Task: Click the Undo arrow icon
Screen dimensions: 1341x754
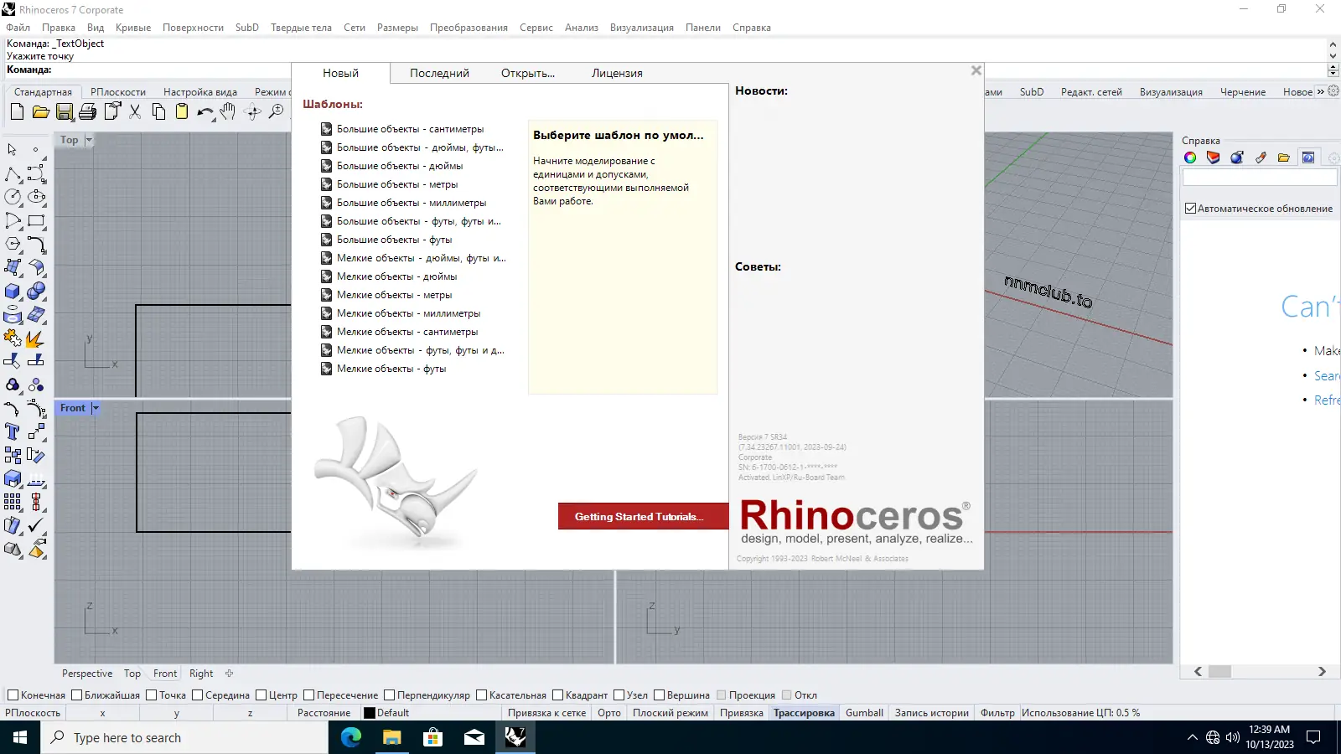Action: [x=205, y=111]
